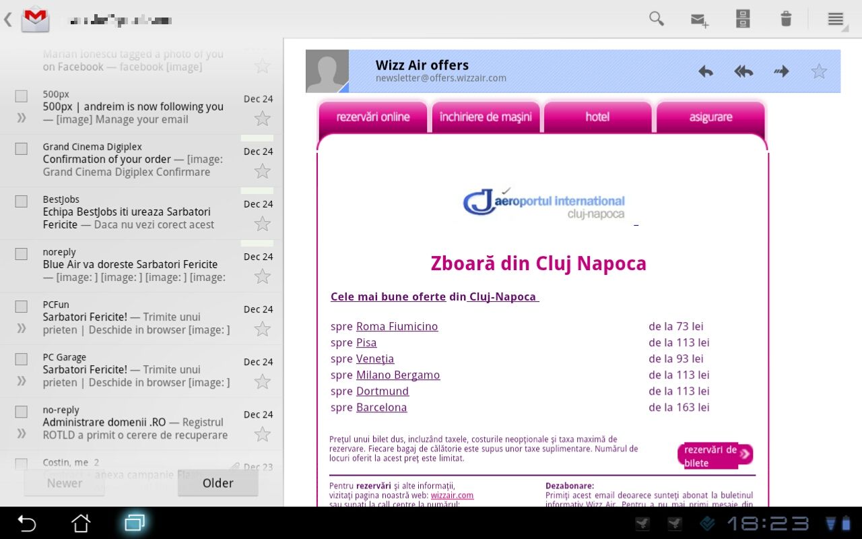Tap the Android home button
The image size is (862, 539).
tap(81, 523)
